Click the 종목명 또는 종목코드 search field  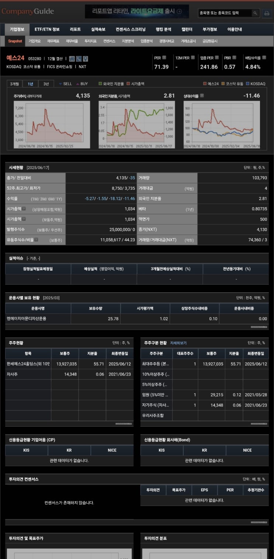pos(225,13)
